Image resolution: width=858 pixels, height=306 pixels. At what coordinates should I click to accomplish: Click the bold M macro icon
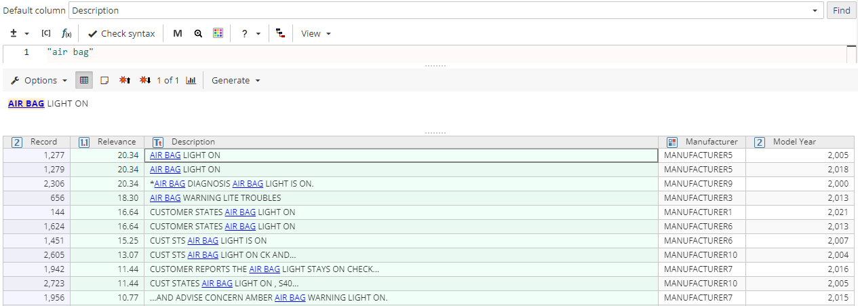[x=178, y=33]
